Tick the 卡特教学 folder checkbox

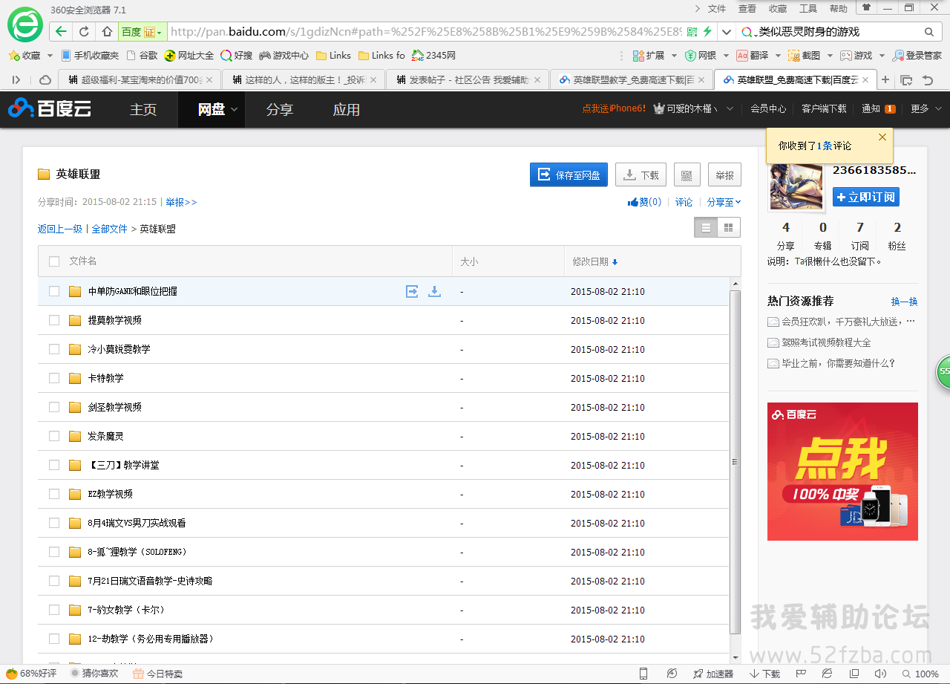click(54, 378)
